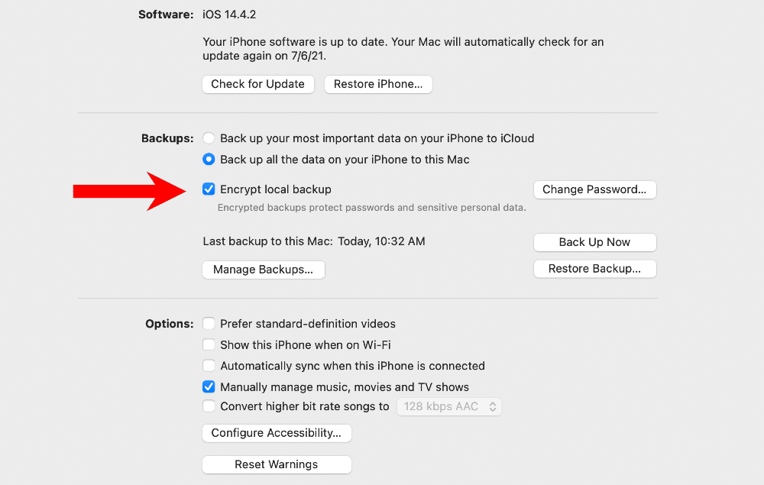Open the 128 kbps AAC bitrate dropdown
The height and width of the screenshot is (485, 764).
tap(448, 406)
